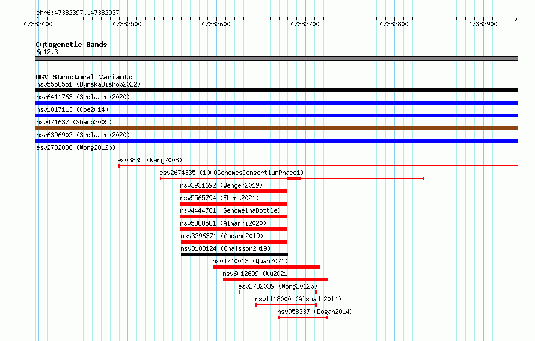Select black bar under nsv3188124
This screenshot has height=341, width=535.
tap(234, 254)
